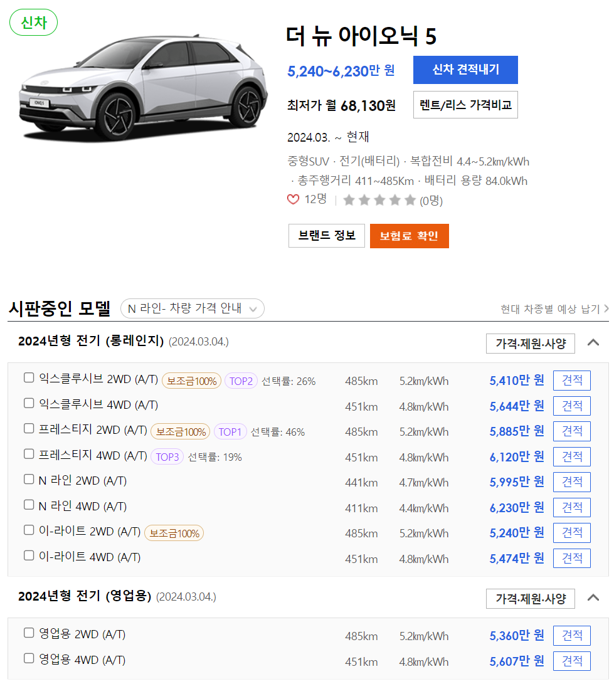This screenshot has width=614, height=689.
Task: Click the 6,230만 원 price
Action: click(517, 508)
